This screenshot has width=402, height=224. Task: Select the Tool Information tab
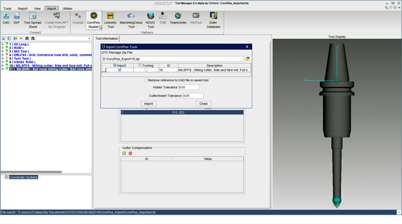107,39
